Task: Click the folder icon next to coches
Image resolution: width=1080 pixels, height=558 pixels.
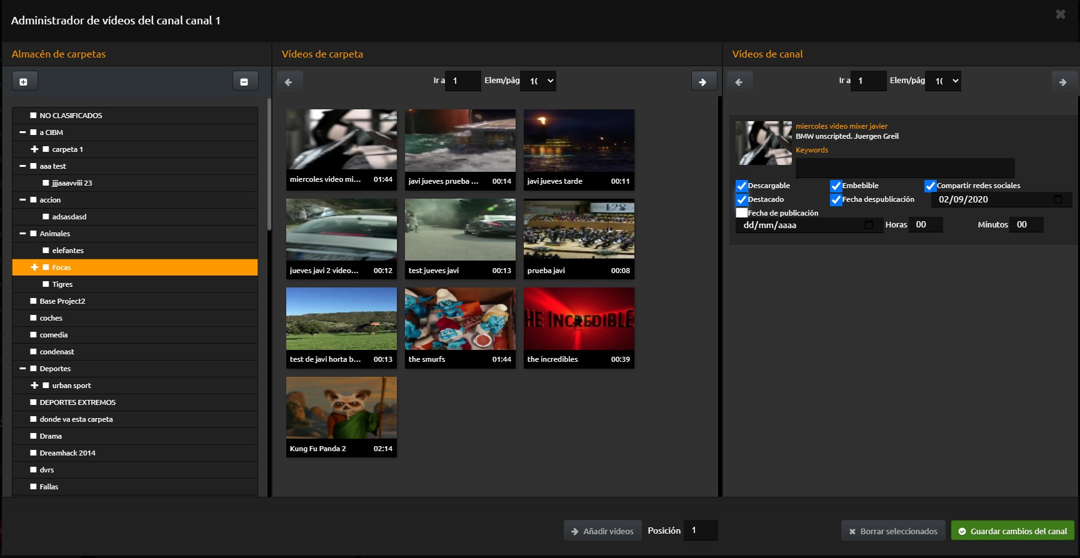Action: point(33,318)
